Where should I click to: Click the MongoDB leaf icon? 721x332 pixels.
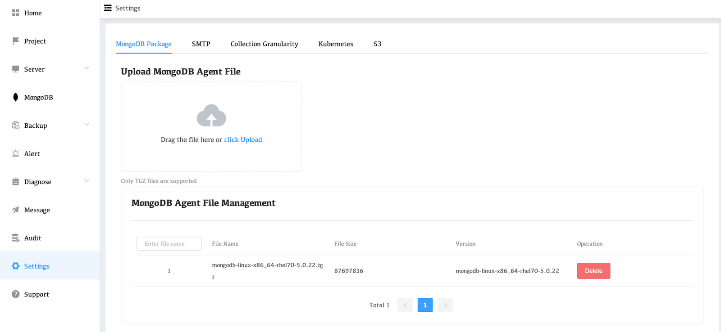tap(15, 97)
